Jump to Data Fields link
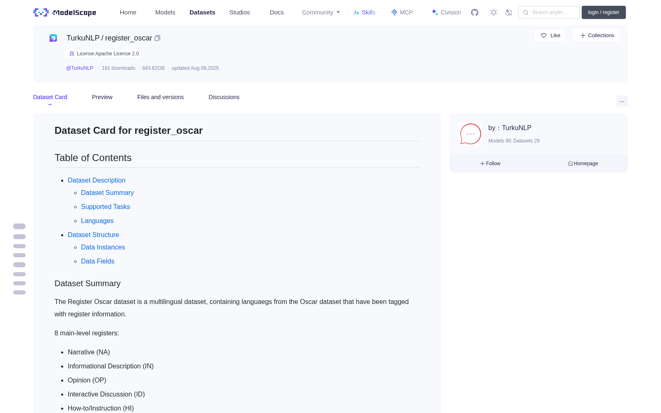Viewport: 661px width, 413px height. tap(97, 261)
